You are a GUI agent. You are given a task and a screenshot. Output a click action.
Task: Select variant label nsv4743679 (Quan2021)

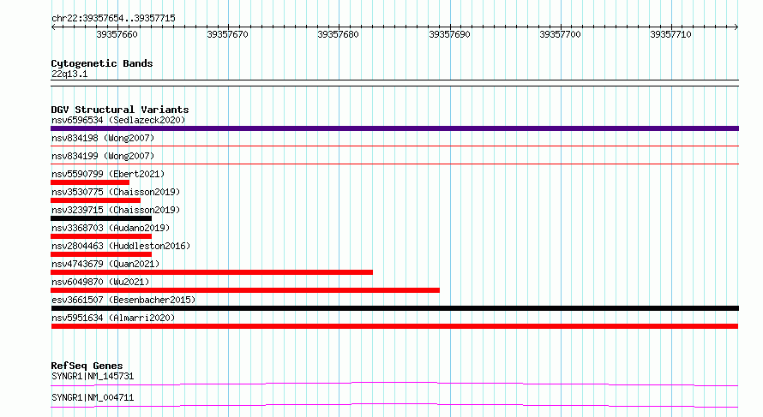(105, 264)
